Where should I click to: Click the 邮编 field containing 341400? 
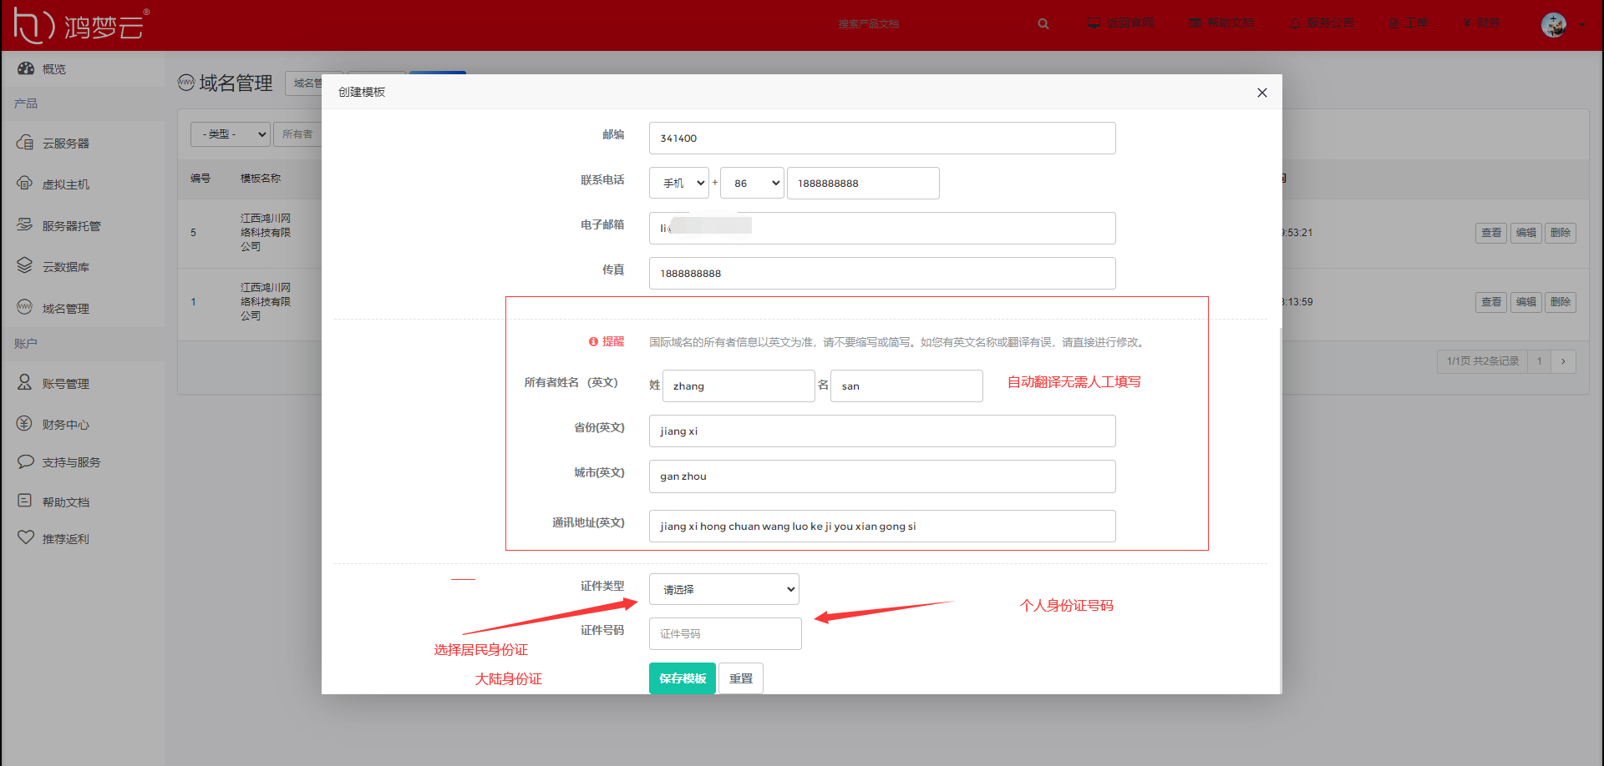(x=881, y=139)
